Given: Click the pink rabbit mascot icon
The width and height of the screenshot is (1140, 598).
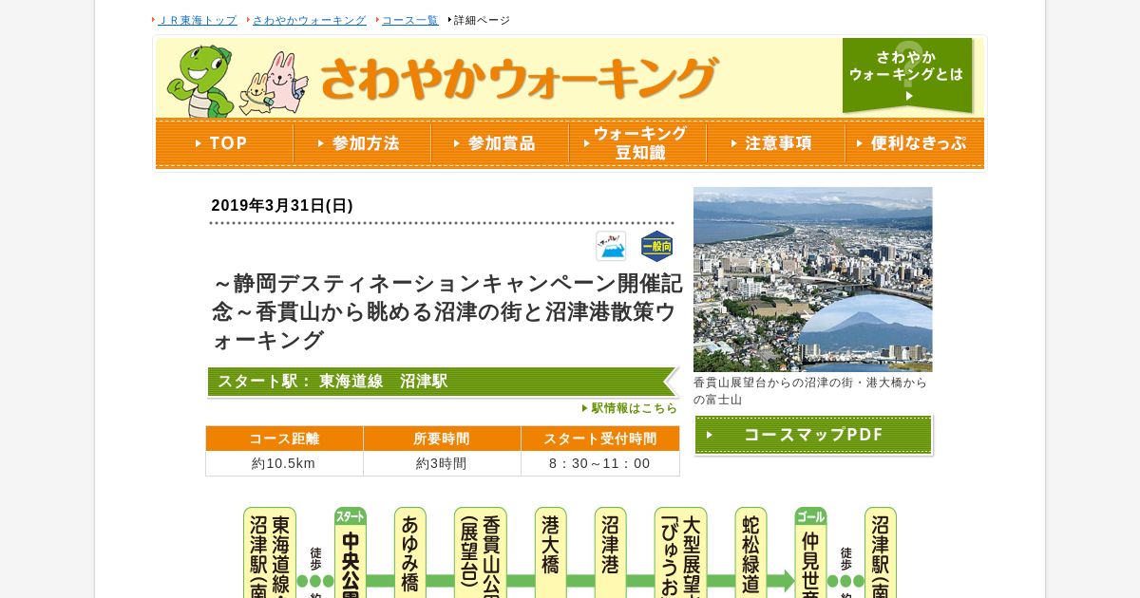Looking at the screenshot, I should coord(285,82).
